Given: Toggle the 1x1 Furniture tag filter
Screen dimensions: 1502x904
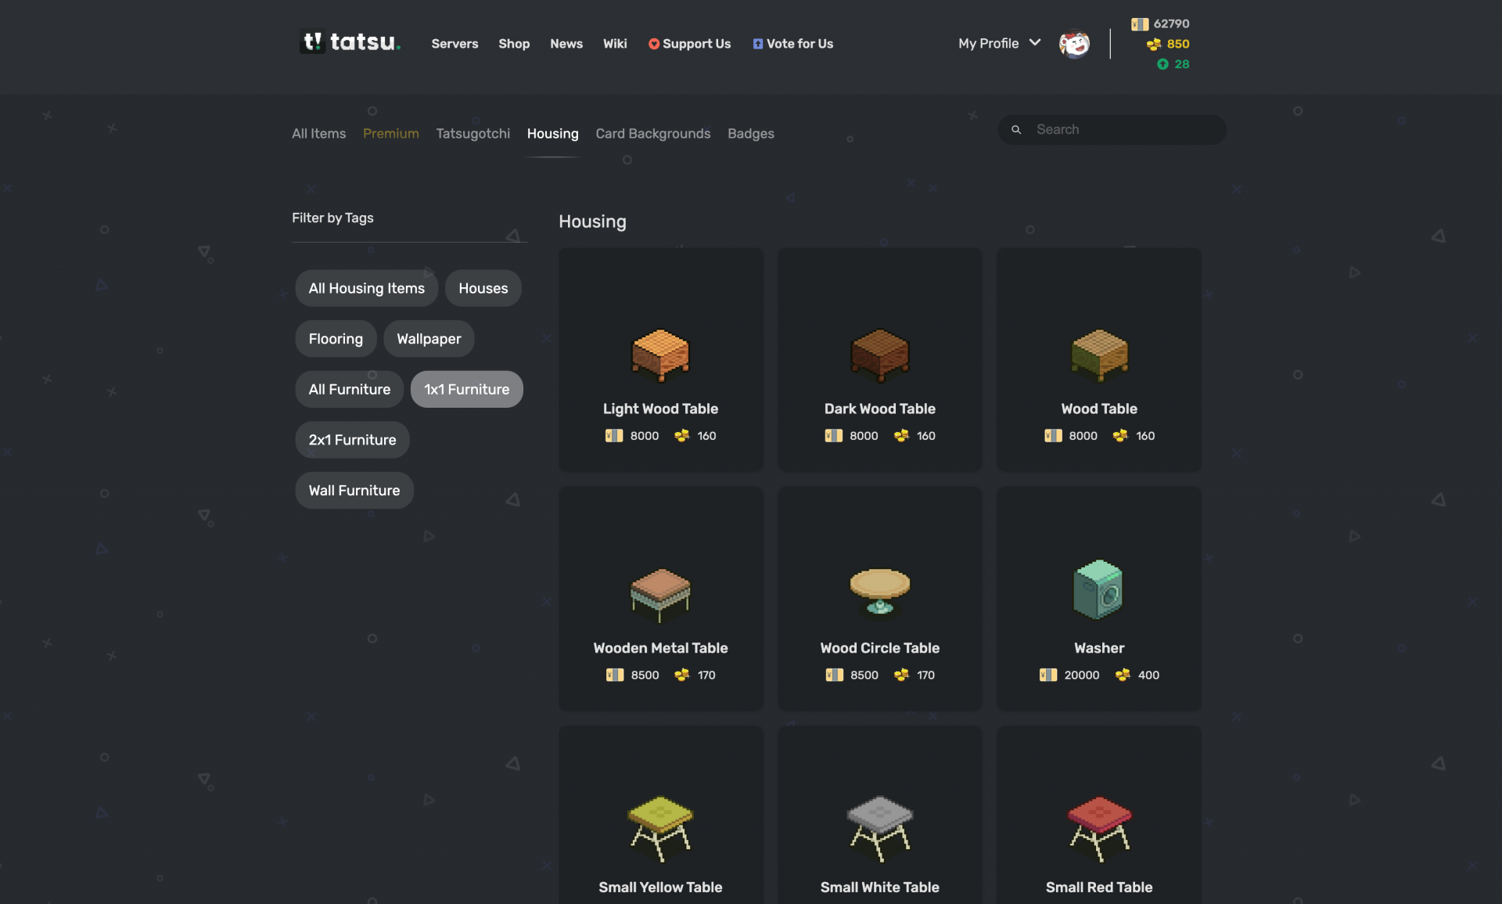Looking at the screenshot, I should click(466, 389).
